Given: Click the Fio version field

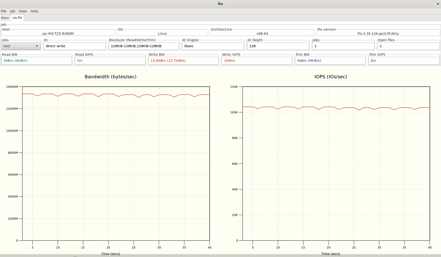Looking at the screenshot, I should (378, 34).
